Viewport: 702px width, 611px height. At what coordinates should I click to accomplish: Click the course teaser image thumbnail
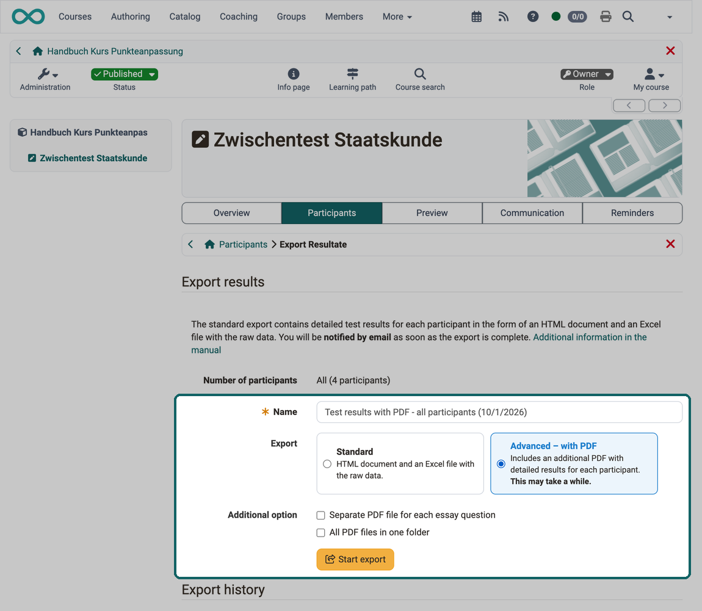[604, 158]
